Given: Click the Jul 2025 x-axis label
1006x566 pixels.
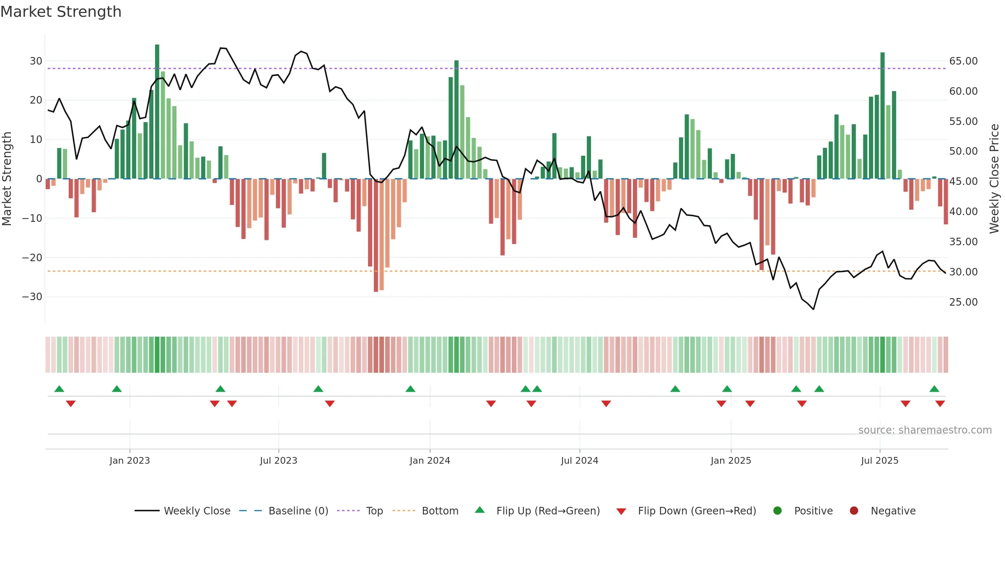Looking at the screenshot, I should point(879,460).
